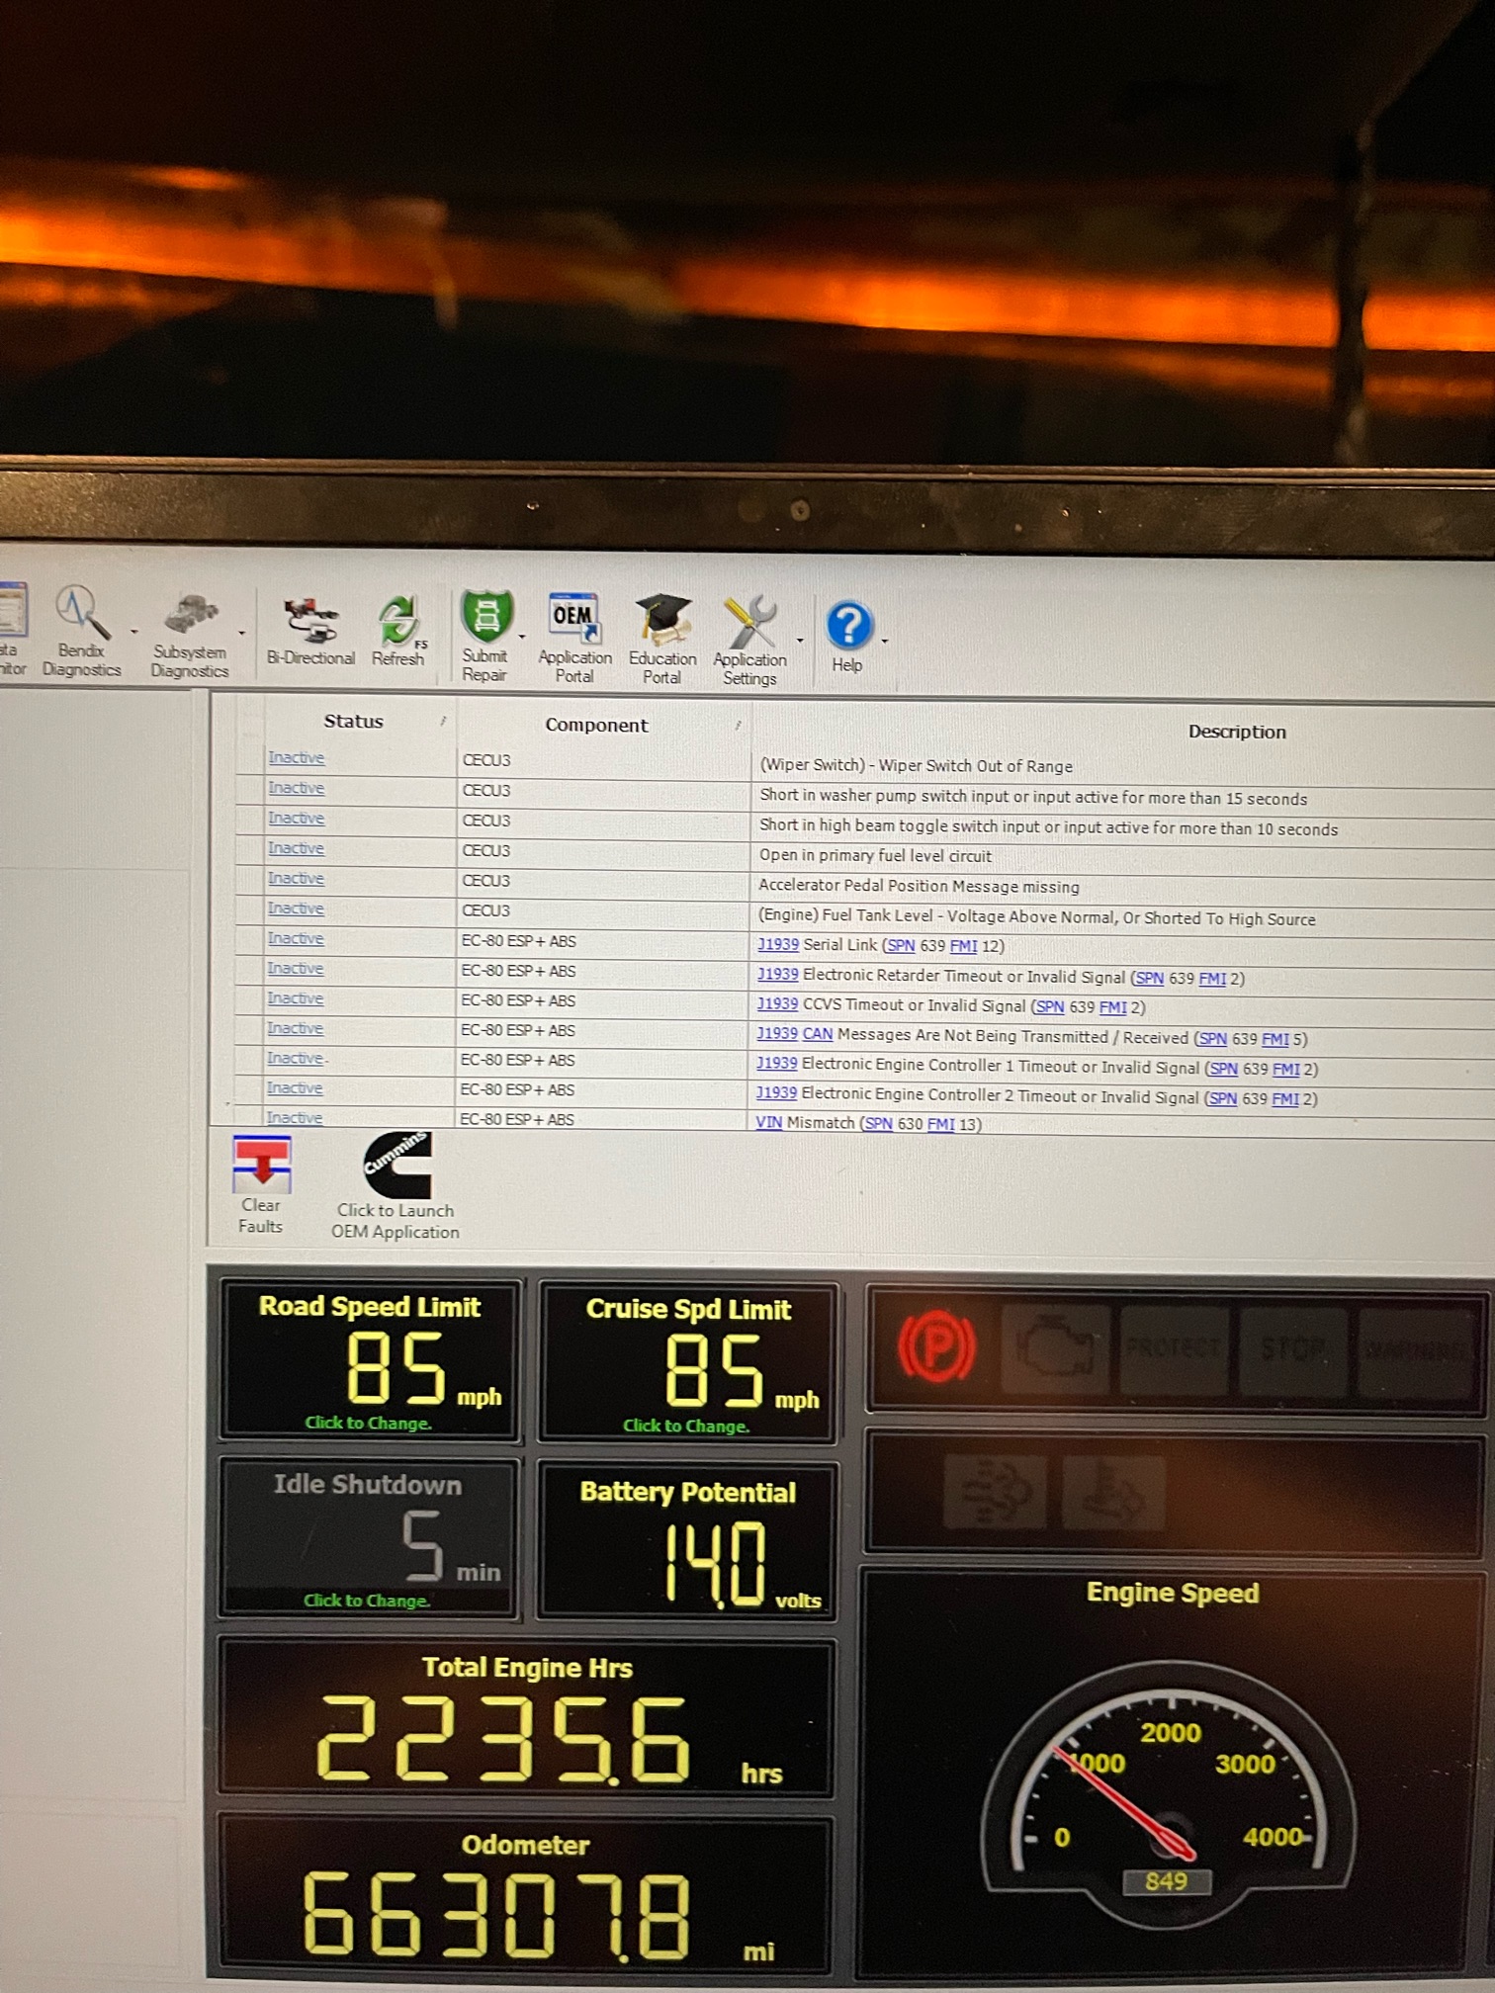The image size is (1495, 1993).
Task: Sort faults by Component column header
Action: point(596,726)
